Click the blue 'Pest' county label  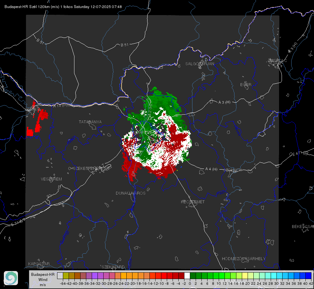[221, 193]
